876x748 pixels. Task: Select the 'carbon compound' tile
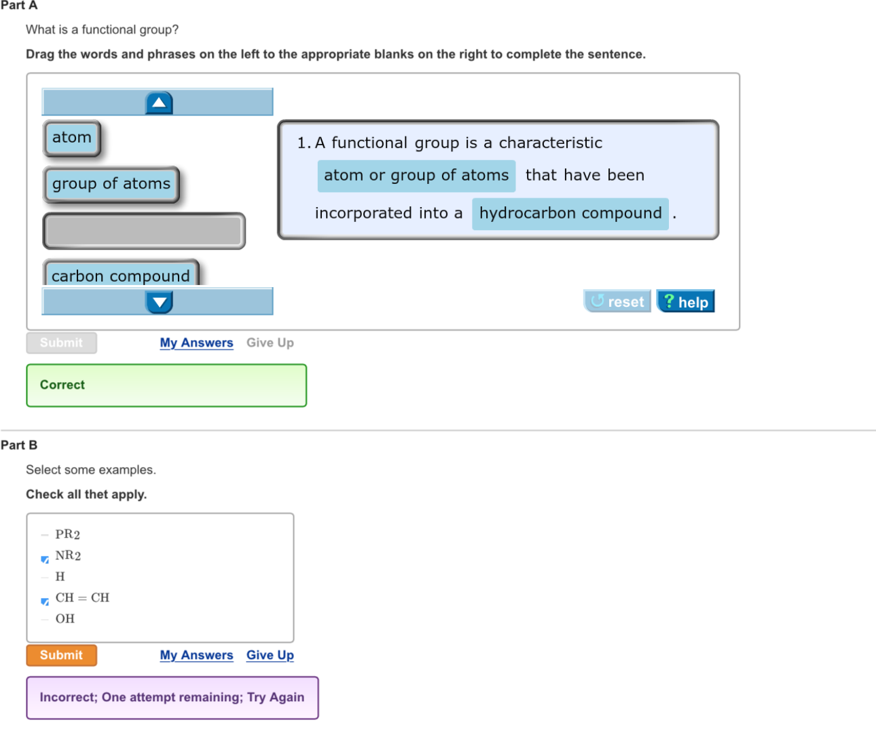121,276
